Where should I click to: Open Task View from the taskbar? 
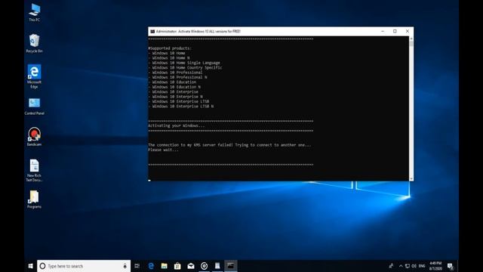tap(137, 266)
